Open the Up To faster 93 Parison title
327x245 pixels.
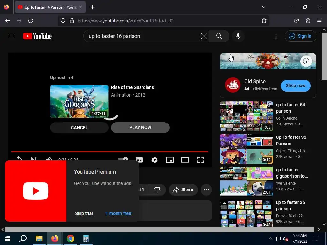(291, 140)
